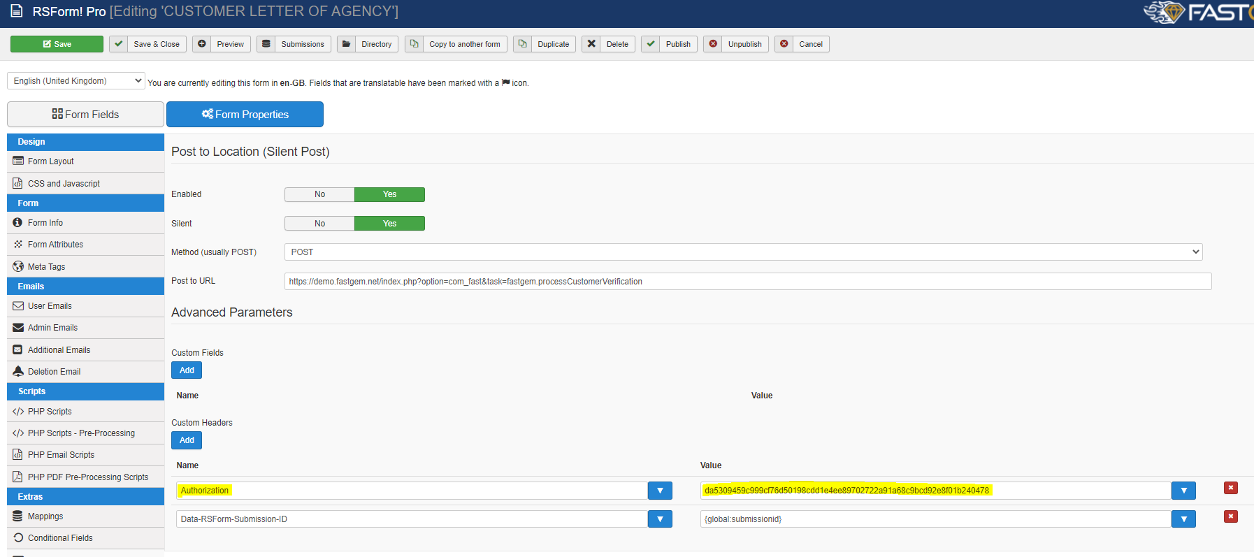Click the Delete X icon
1254x557 pixels.
(x=591, y=44)
